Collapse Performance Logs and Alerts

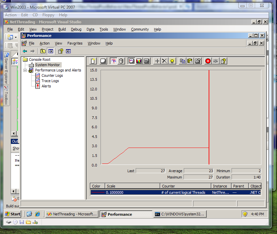[25, 70]
